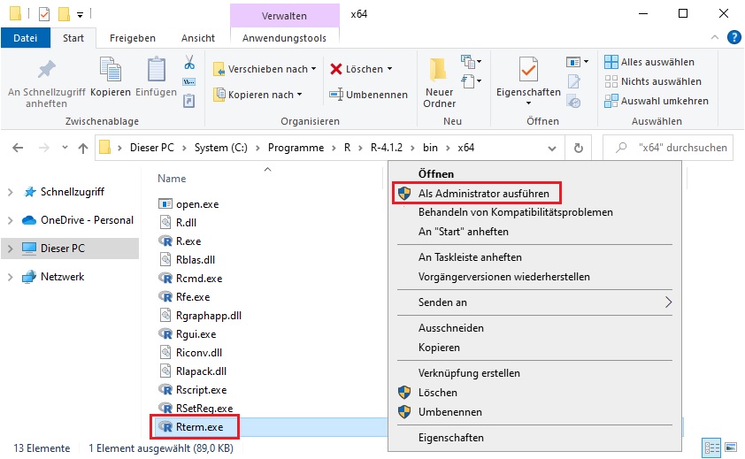Open the Ansicht ribbon tab
Screen dimensions: 745x459
[x=198, y=38]
